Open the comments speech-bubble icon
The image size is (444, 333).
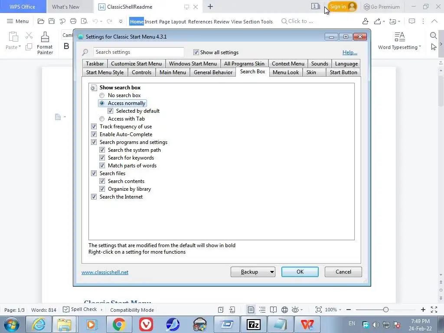(x=412, y=21)
